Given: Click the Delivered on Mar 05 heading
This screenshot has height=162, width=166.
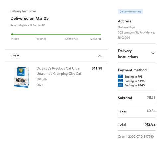Looking at the screenshot, I should point(30,18).
